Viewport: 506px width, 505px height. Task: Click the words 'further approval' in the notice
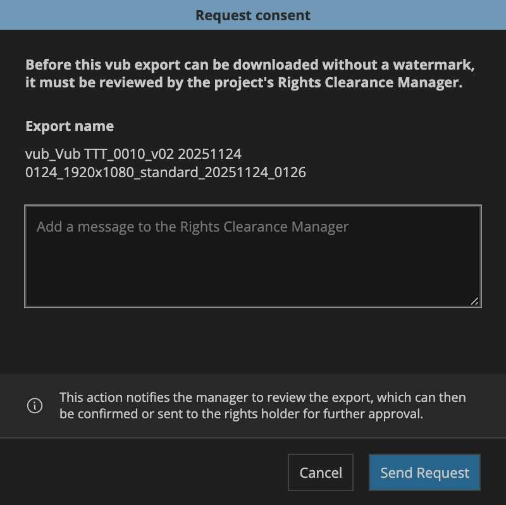coord(373,414)
